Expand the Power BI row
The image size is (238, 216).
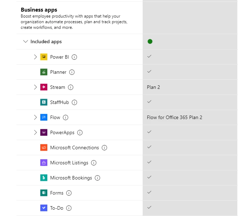tap(35, 57)
